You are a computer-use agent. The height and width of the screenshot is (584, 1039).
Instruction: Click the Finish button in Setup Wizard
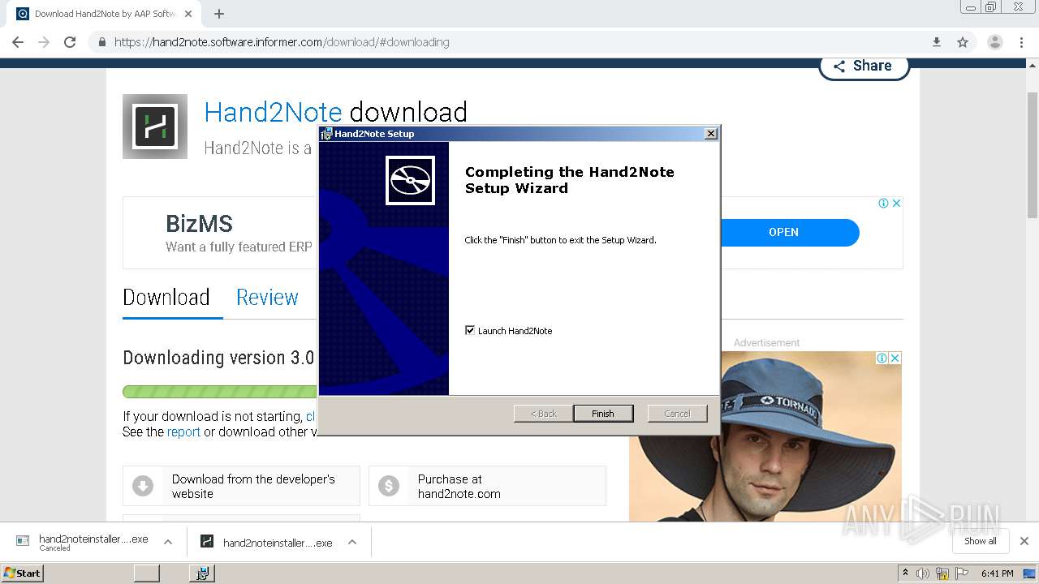click(602, 414)
